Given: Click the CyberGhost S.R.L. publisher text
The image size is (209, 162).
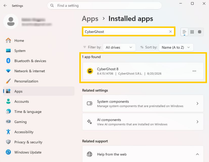Looking at the screenshot, I should (130, 74).
